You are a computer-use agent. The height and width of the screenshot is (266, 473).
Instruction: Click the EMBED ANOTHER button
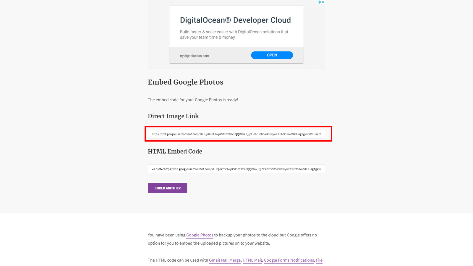click(x=167, y=188)
